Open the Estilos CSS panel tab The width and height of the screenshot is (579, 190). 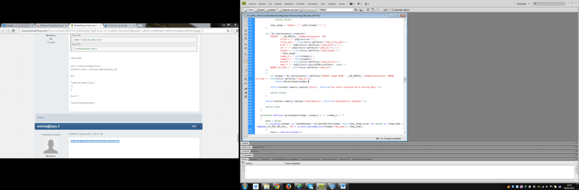246,147
